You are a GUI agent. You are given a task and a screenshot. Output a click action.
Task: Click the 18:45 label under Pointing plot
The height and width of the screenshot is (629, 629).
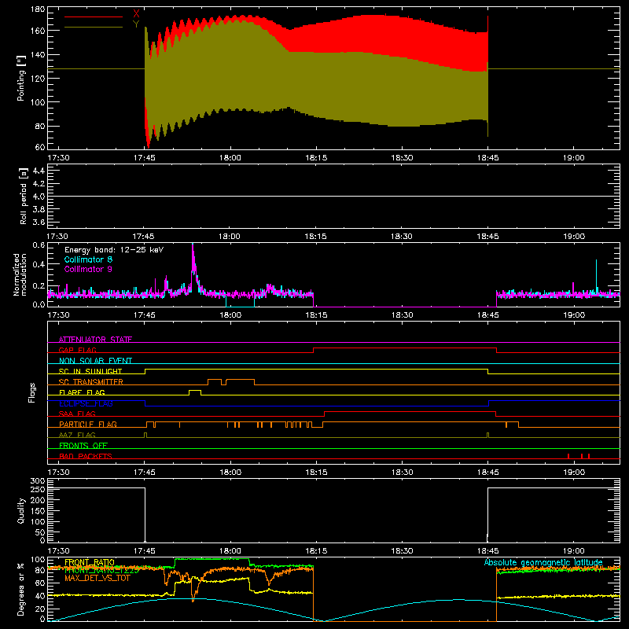click(487, 158)
